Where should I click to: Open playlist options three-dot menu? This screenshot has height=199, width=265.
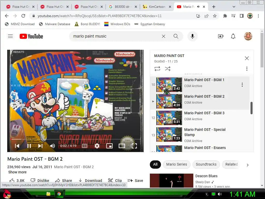tap(247, 69)
